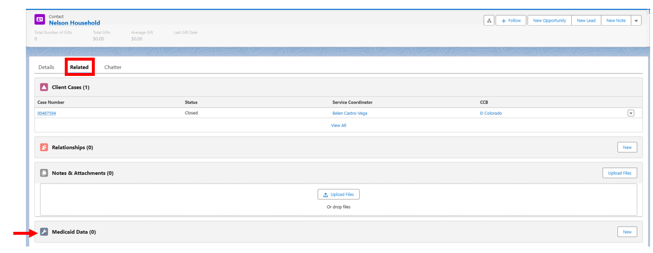Open the Relationships (0) related list
Viewport: 653px width, 253px height.
coord(72,147)
